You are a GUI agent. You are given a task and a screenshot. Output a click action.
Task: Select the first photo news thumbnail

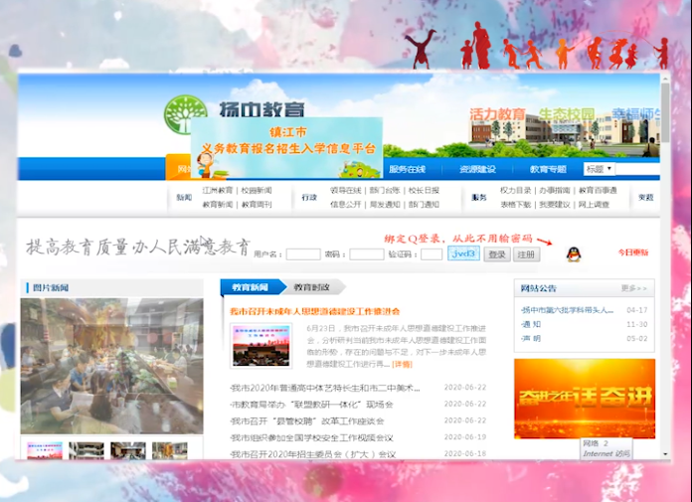pyautogui.click(x=45, y=450)
